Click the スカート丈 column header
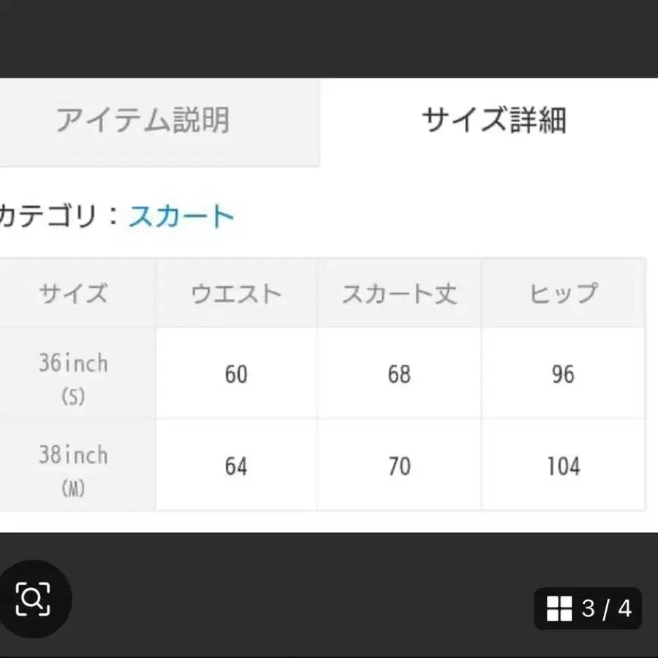 [399, 294]
